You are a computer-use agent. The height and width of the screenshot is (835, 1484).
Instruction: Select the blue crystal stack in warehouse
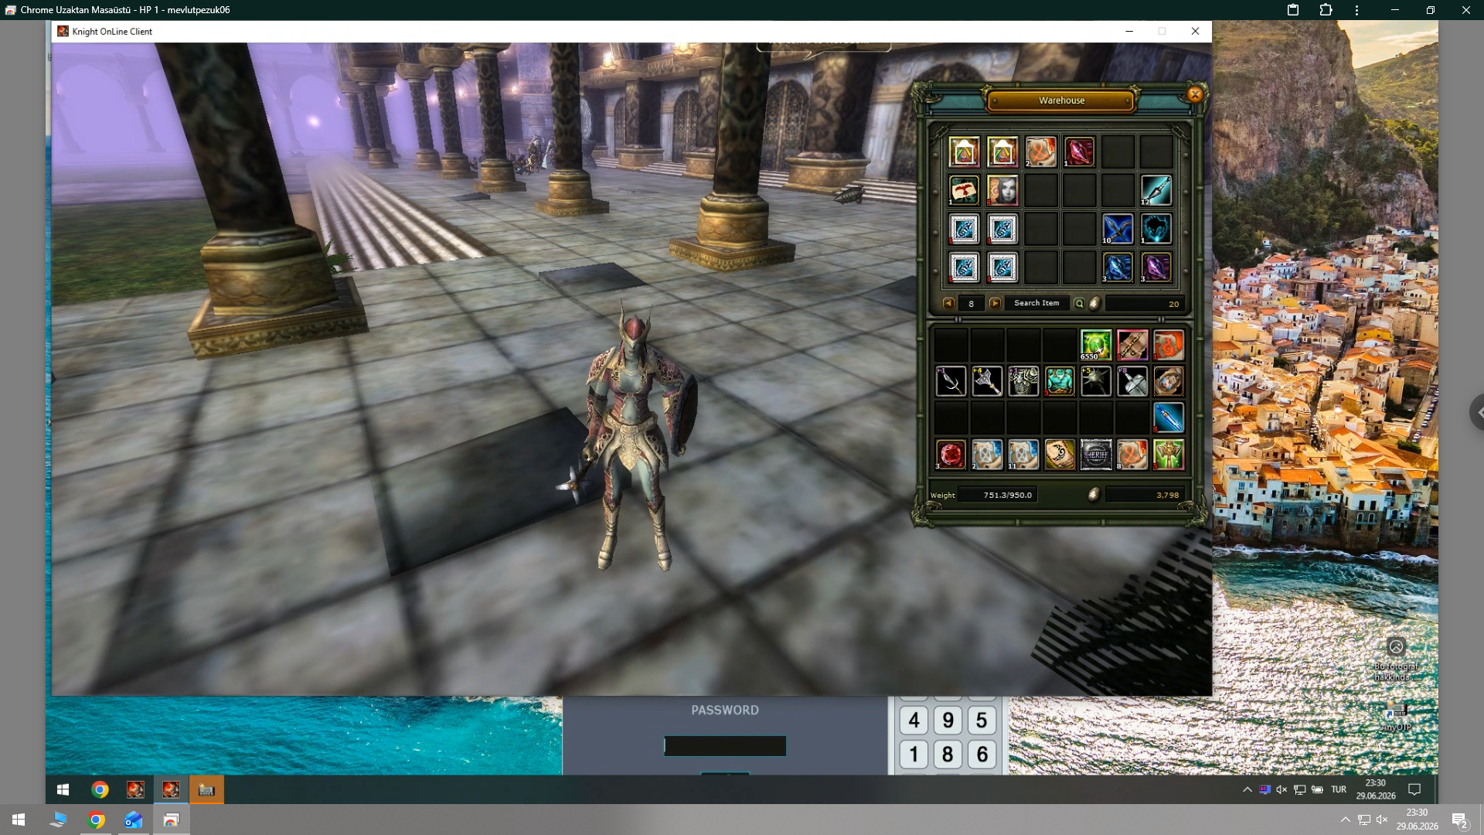point(1118,268)
